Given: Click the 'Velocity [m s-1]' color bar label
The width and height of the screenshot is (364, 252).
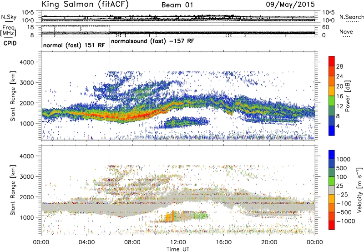Looking at the screenshot, I should tap(359, 190).
